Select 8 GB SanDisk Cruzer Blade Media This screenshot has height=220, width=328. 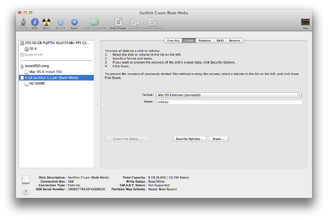[56, 77]
